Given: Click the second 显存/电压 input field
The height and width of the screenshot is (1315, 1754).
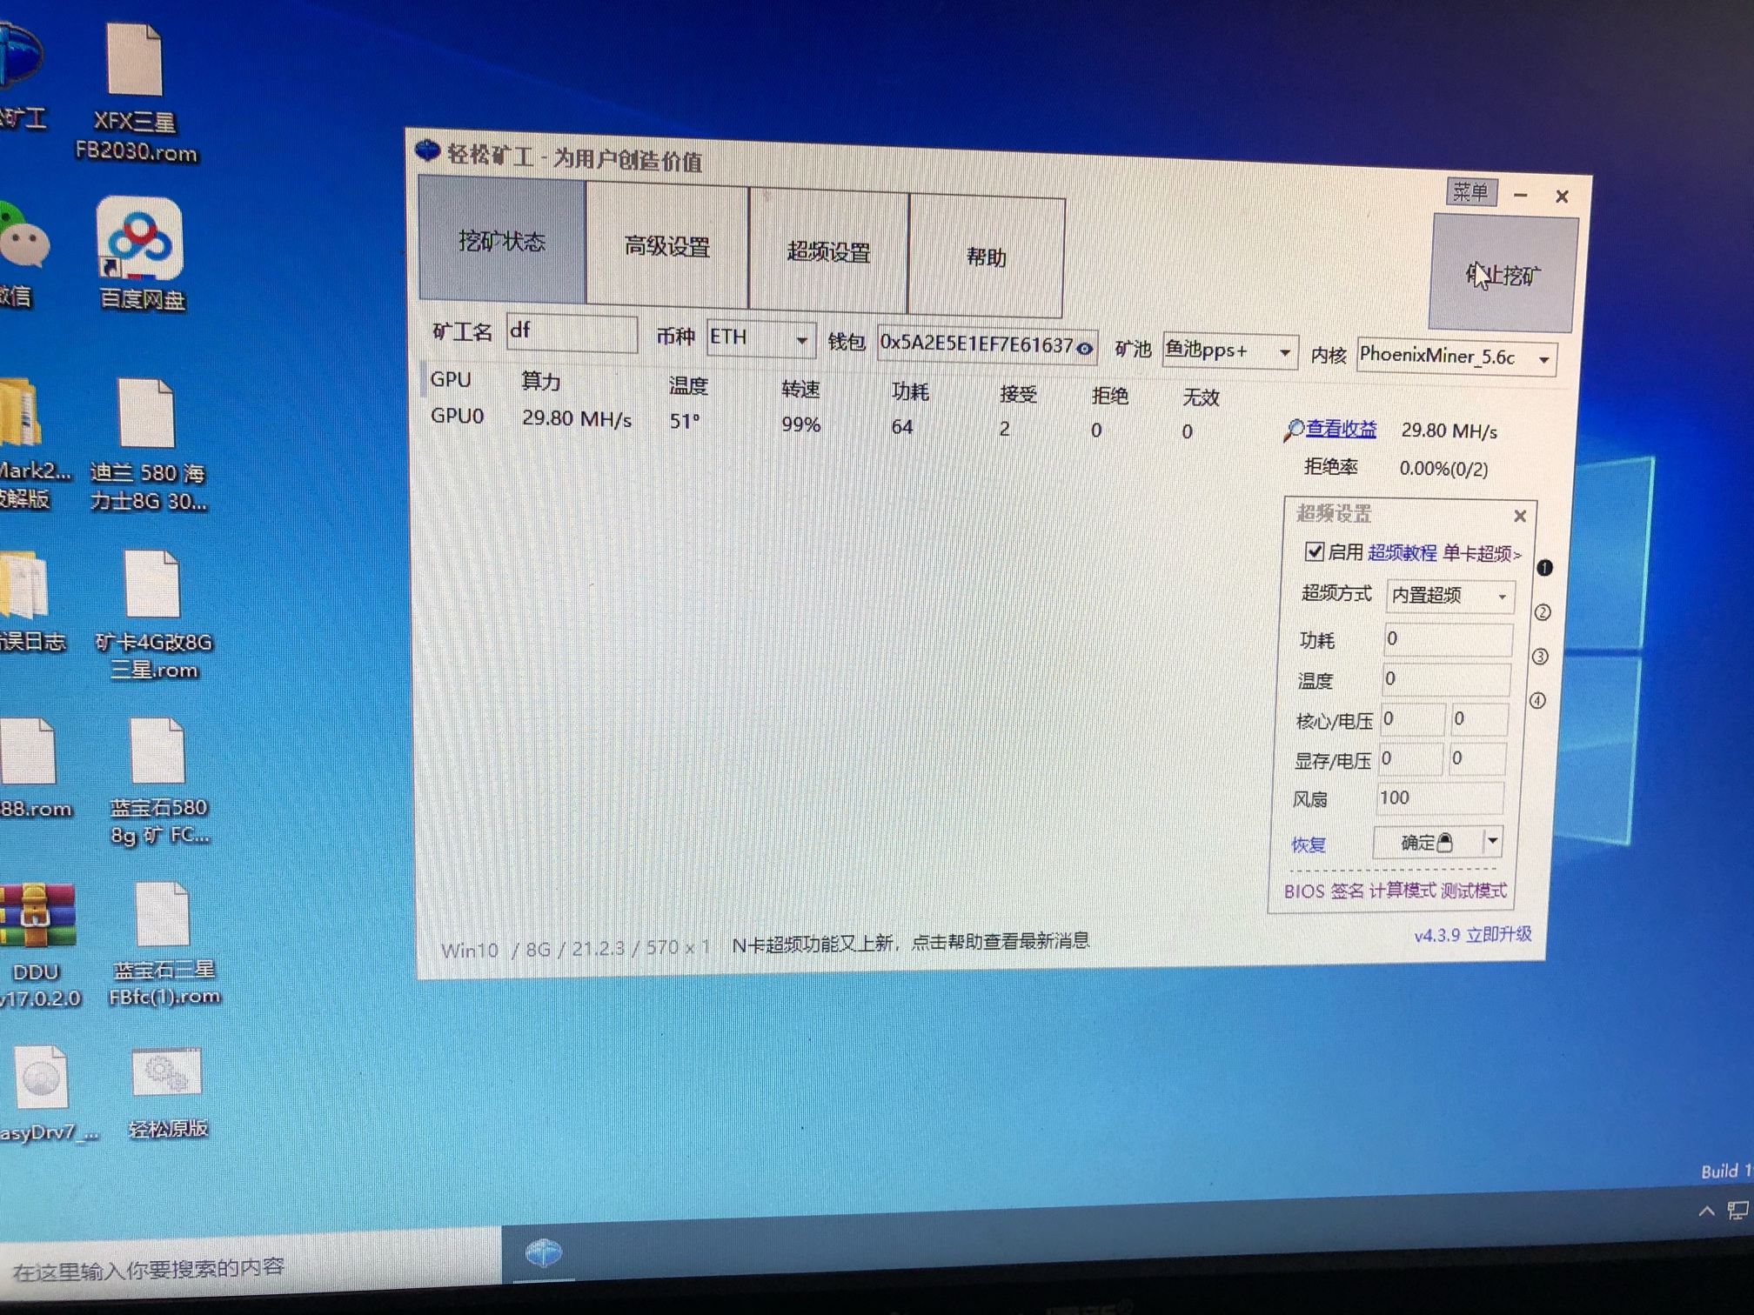Looking at the screenshot, I should 1476,758.
